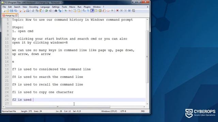Open the Settings menu
The width and height of the screenshot is (218, 122).
coord(56,7)
